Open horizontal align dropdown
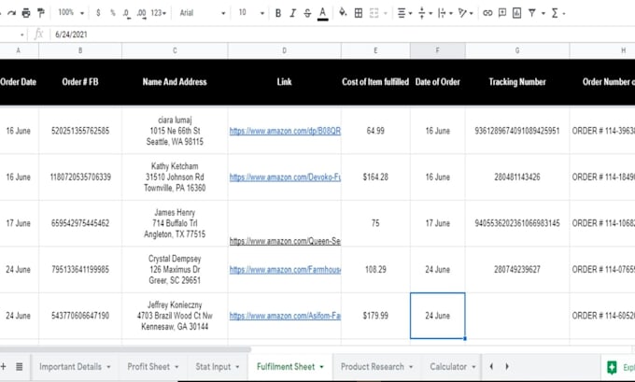 point(404,13)
